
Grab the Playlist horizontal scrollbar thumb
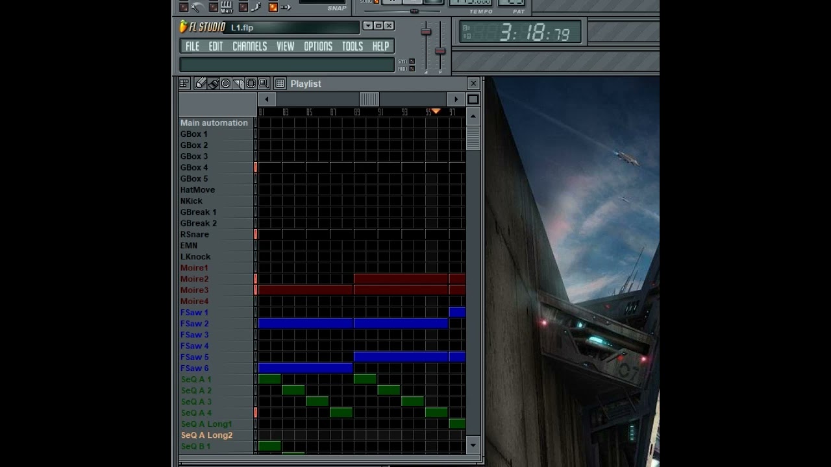click(369, 99)
